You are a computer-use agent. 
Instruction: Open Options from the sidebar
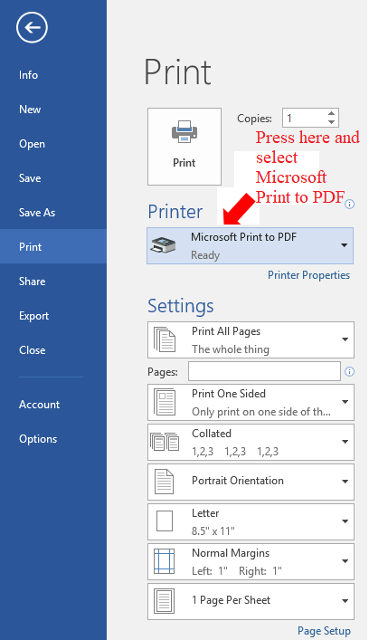click(53, 439)
